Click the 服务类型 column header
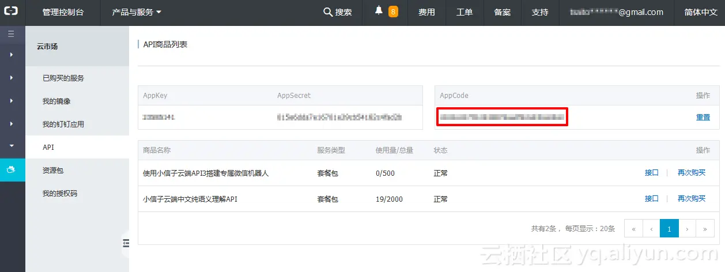725x272 pixels. tap(331, 150)
